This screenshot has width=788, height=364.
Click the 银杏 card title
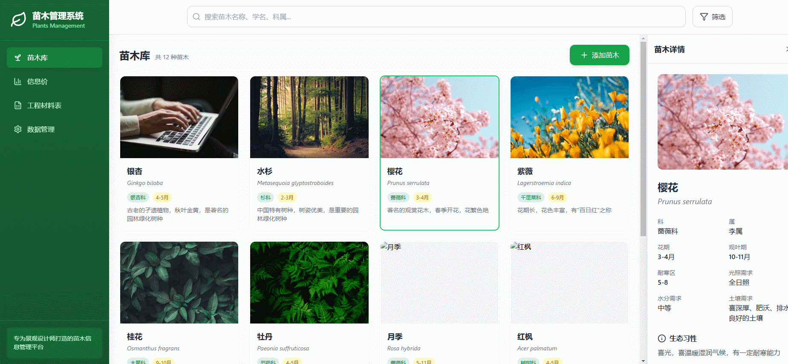[x=135, y=171]
